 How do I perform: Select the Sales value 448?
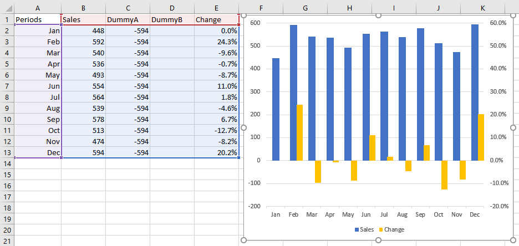83,31
